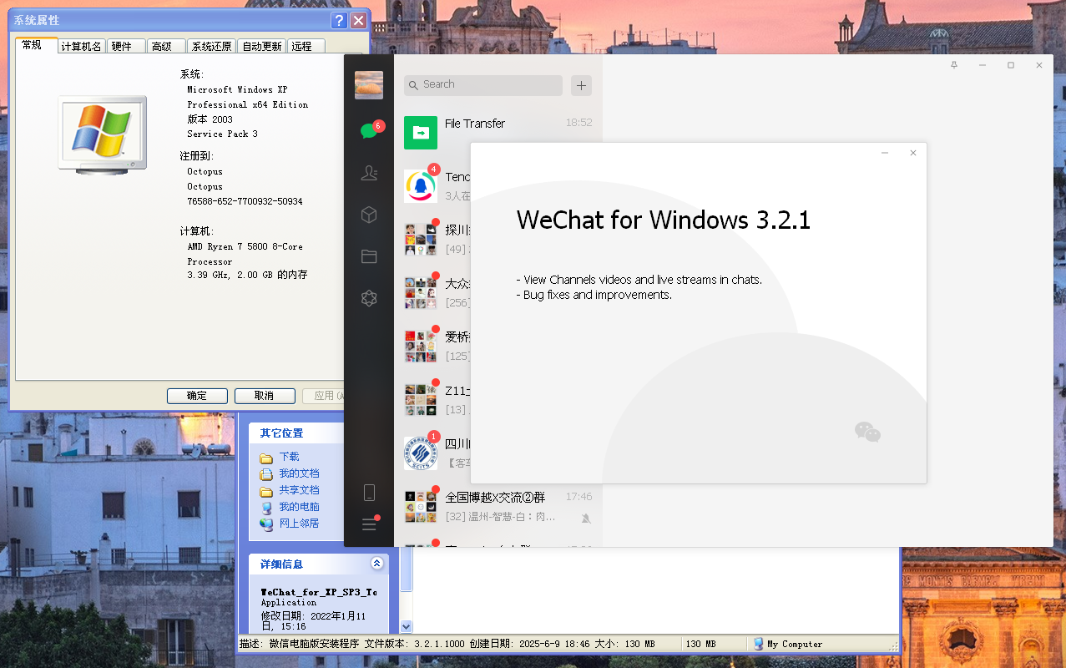Maximize the WeChat main window
The width and height of the screenshot is (1066, 668).
[1011, 65]
